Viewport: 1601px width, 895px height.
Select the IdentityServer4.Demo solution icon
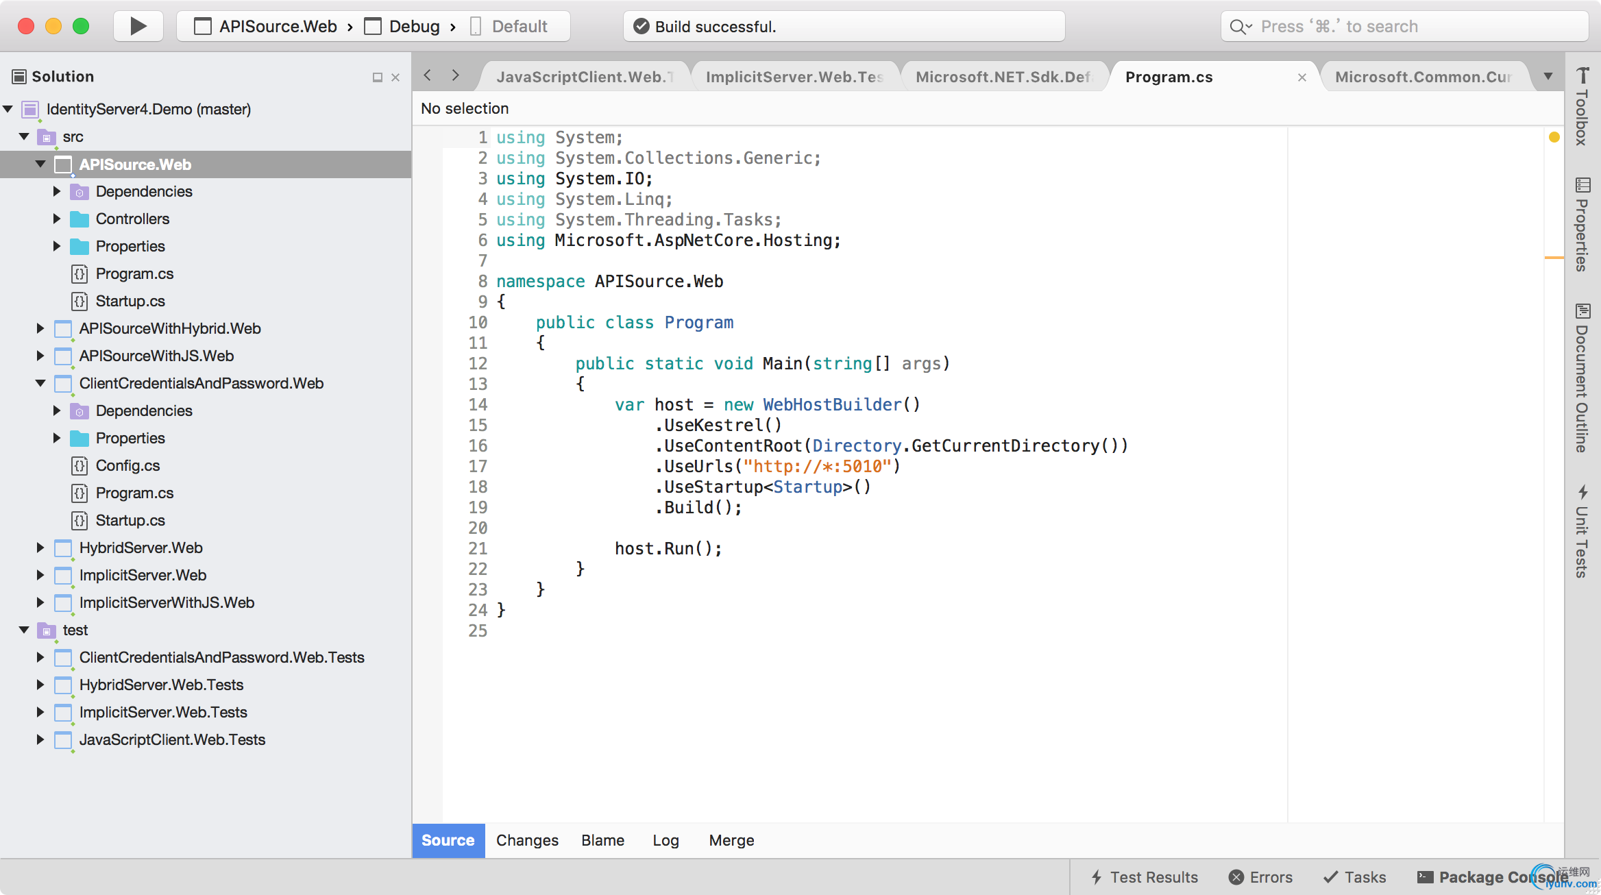click(x=30, y=110)
